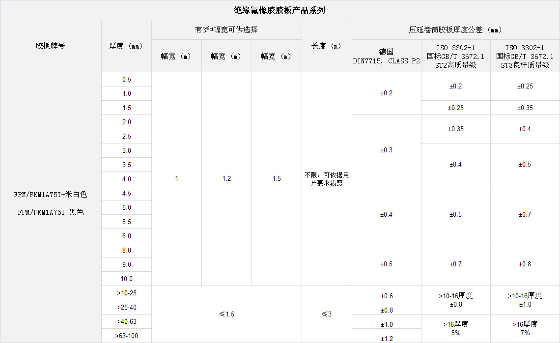
Task: Select the 压延卷筒胶板厚度公差 header
Action: point(455,29)
